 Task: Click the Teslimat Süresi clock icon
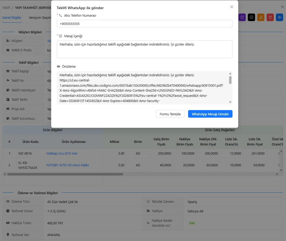[x=8, y=211]
